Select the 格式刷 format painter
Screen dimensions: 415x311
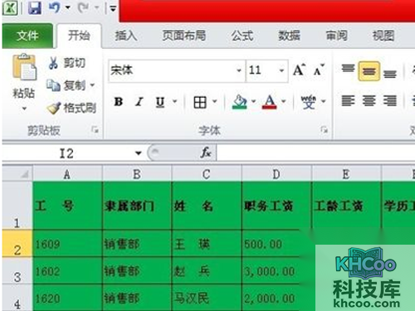71,108
